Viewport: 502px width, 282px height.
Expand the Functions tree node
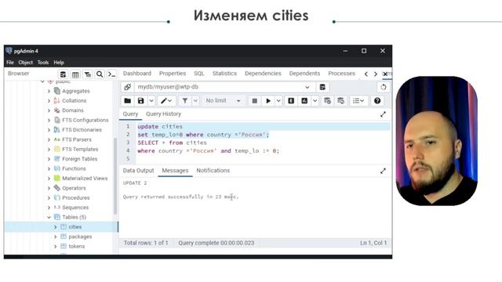[x=49, y=168]
